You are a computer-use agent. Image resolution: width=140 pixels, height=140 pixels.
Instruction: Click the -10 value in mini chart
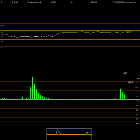[90, 136]
